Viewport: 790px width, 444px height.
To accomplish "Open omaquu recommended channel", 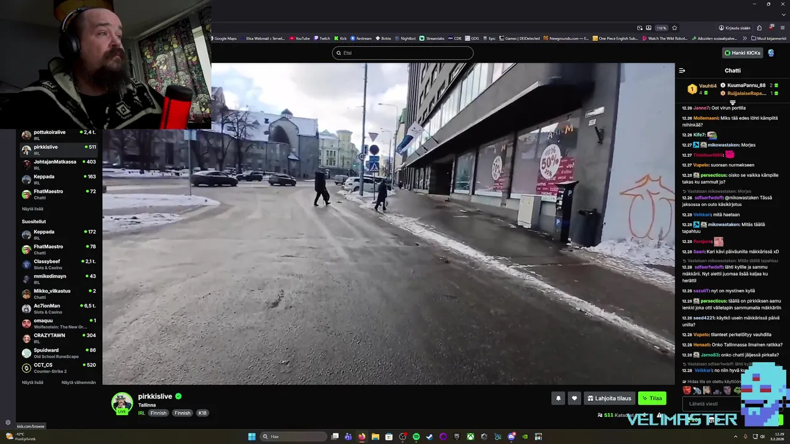I will [59, 323].
